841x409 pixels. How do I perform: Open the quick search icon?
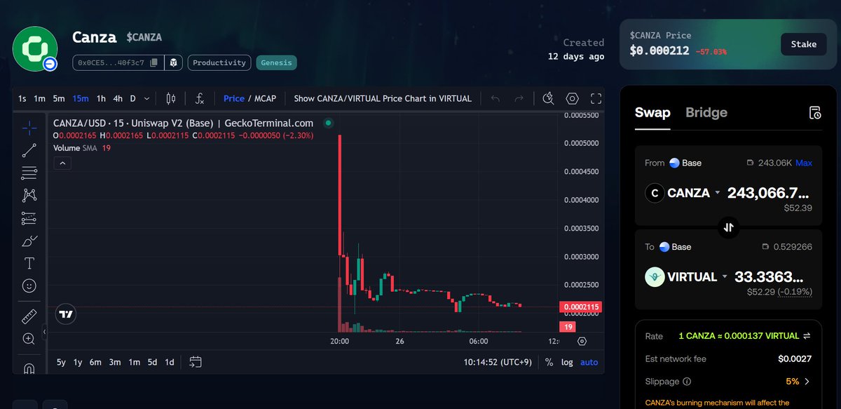click(x=549, y=99)
